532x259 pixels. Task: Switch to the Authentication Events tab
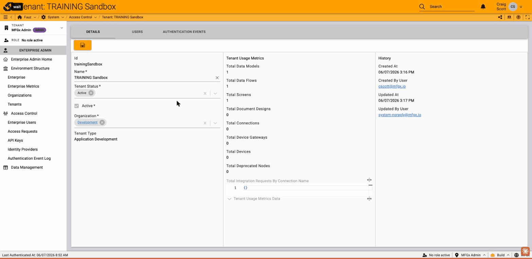(184, 32)
